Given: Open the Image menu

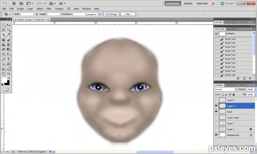Looking at the screenshot, I should (x=20, y=9).
